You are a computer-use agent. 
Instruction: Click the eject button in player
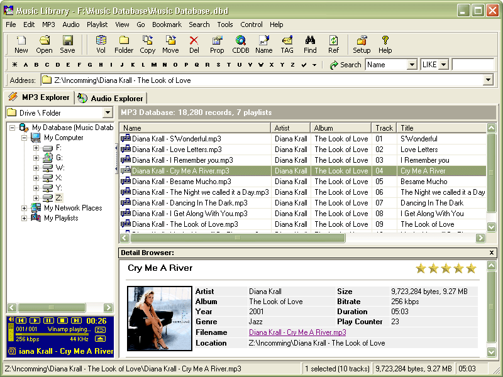pos(100,339)
